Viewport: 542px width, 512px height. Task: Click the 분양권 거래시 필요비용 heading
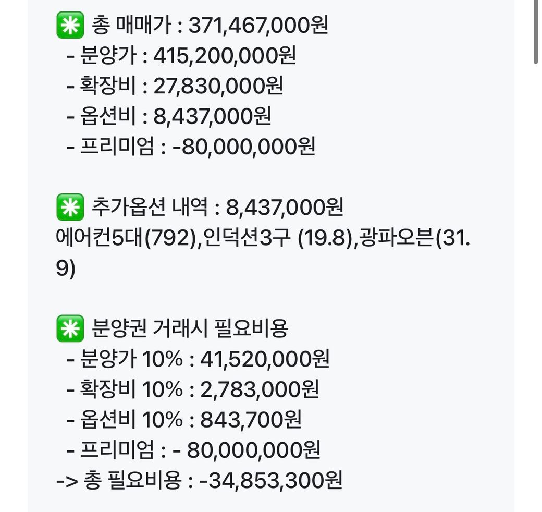tap(190, 328)
